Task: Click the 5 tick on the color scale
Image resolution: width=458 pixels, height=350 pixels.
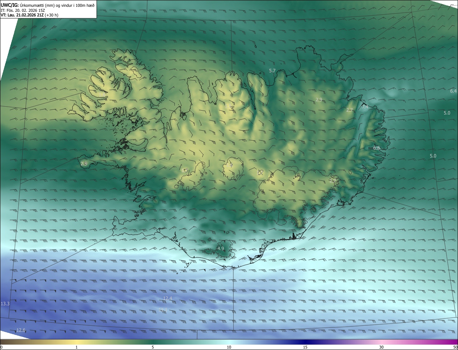Action: pyautogui.click(x=153, y=347)
